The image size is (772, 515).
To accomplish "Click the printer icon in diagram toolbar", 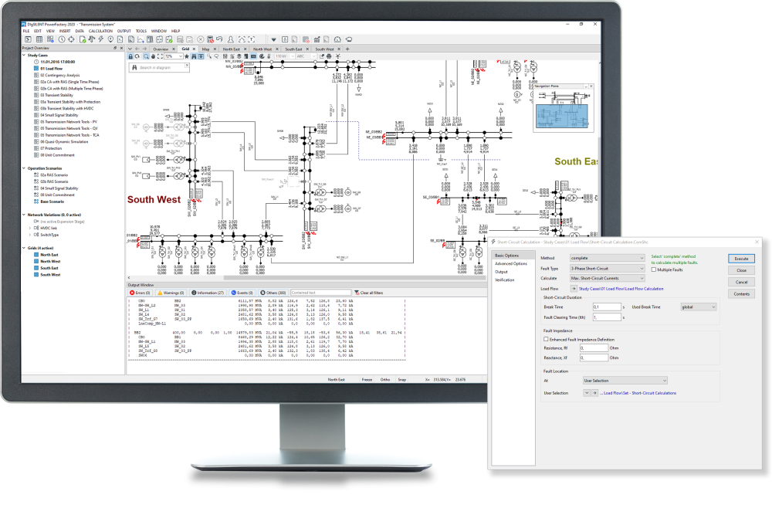I will (329, 56).
